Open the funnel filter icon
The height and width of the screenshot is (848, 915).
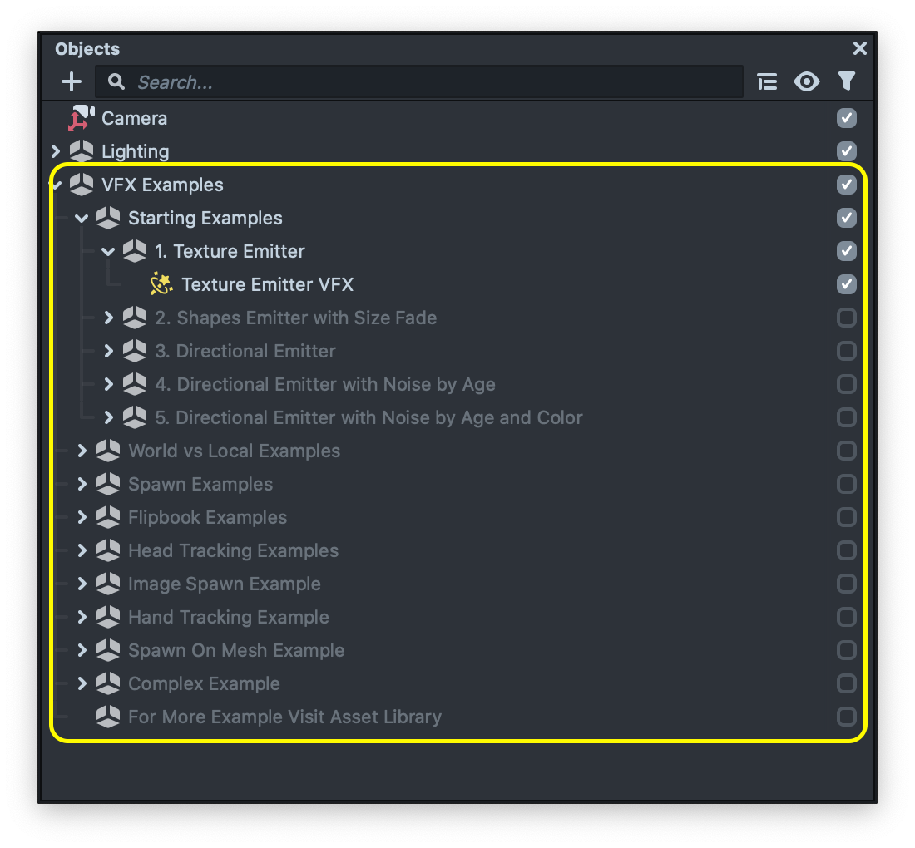pos(846,81)
